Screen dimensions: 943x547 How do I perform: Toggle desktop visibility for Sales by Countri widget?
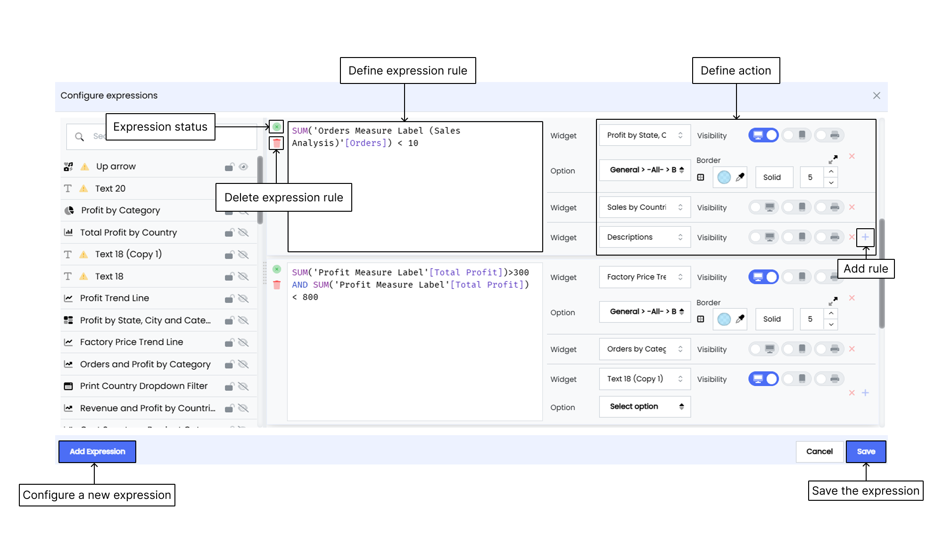[x=763, y=207]
